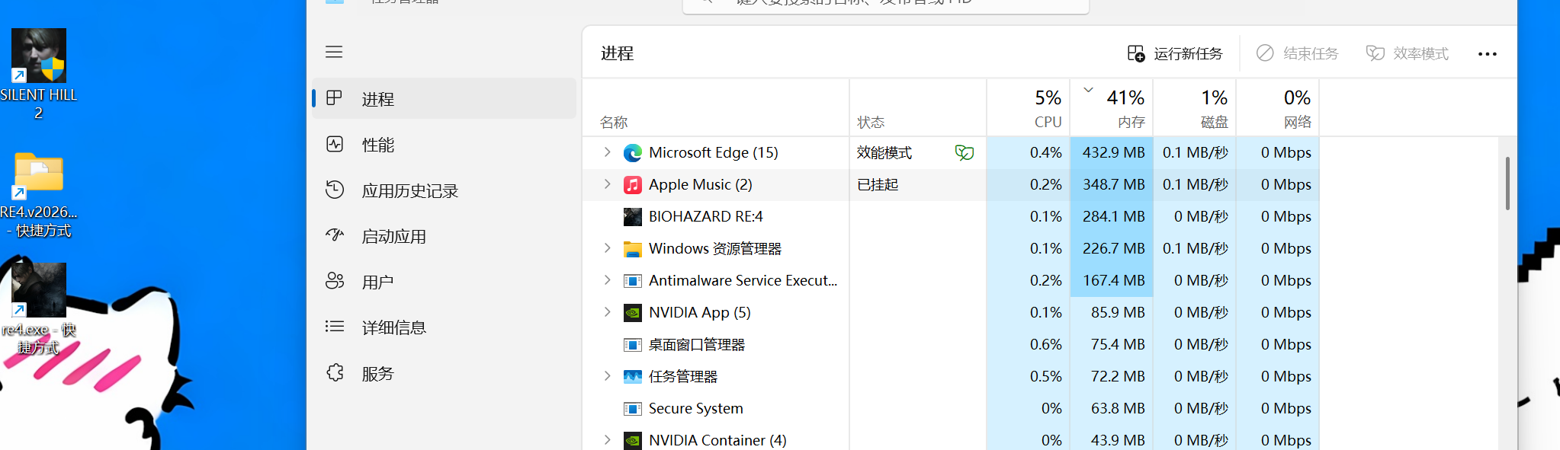Open the 性能 performance page
Image resolution: width=1560 pixels, height=450 pixels.
pyautogui.click(x=377, y=145)
